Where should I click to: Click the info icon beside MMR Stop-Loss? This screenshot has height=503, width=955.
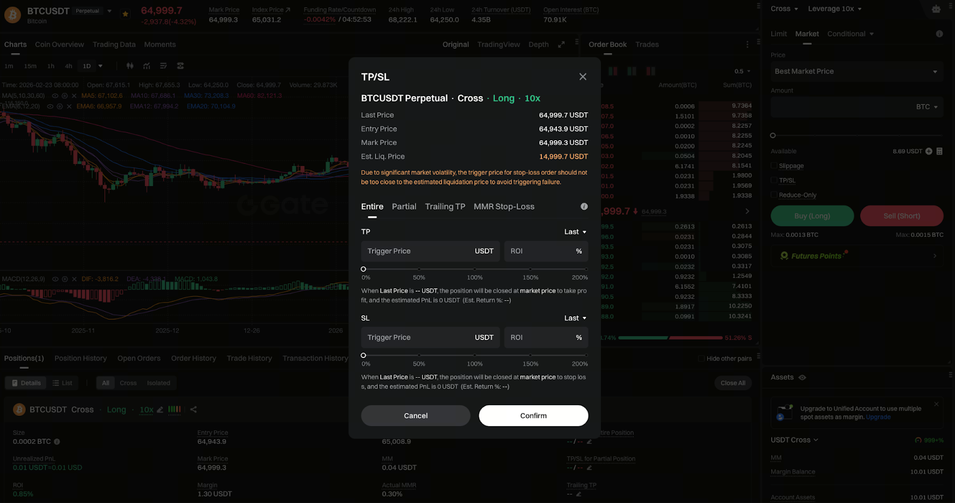584,206
